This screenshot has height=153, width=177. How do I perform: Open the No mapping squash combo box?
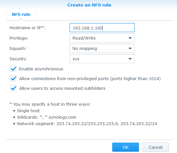(102, 48)
